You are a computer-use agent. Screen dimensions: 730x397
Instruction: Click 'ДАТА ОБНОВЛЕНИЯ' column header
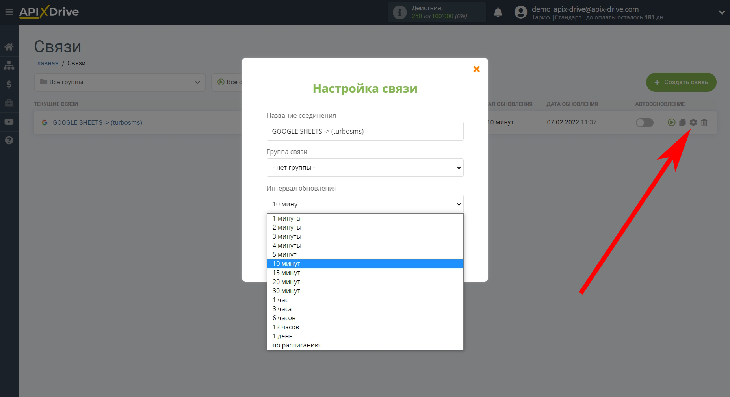[x=572, y=104]
